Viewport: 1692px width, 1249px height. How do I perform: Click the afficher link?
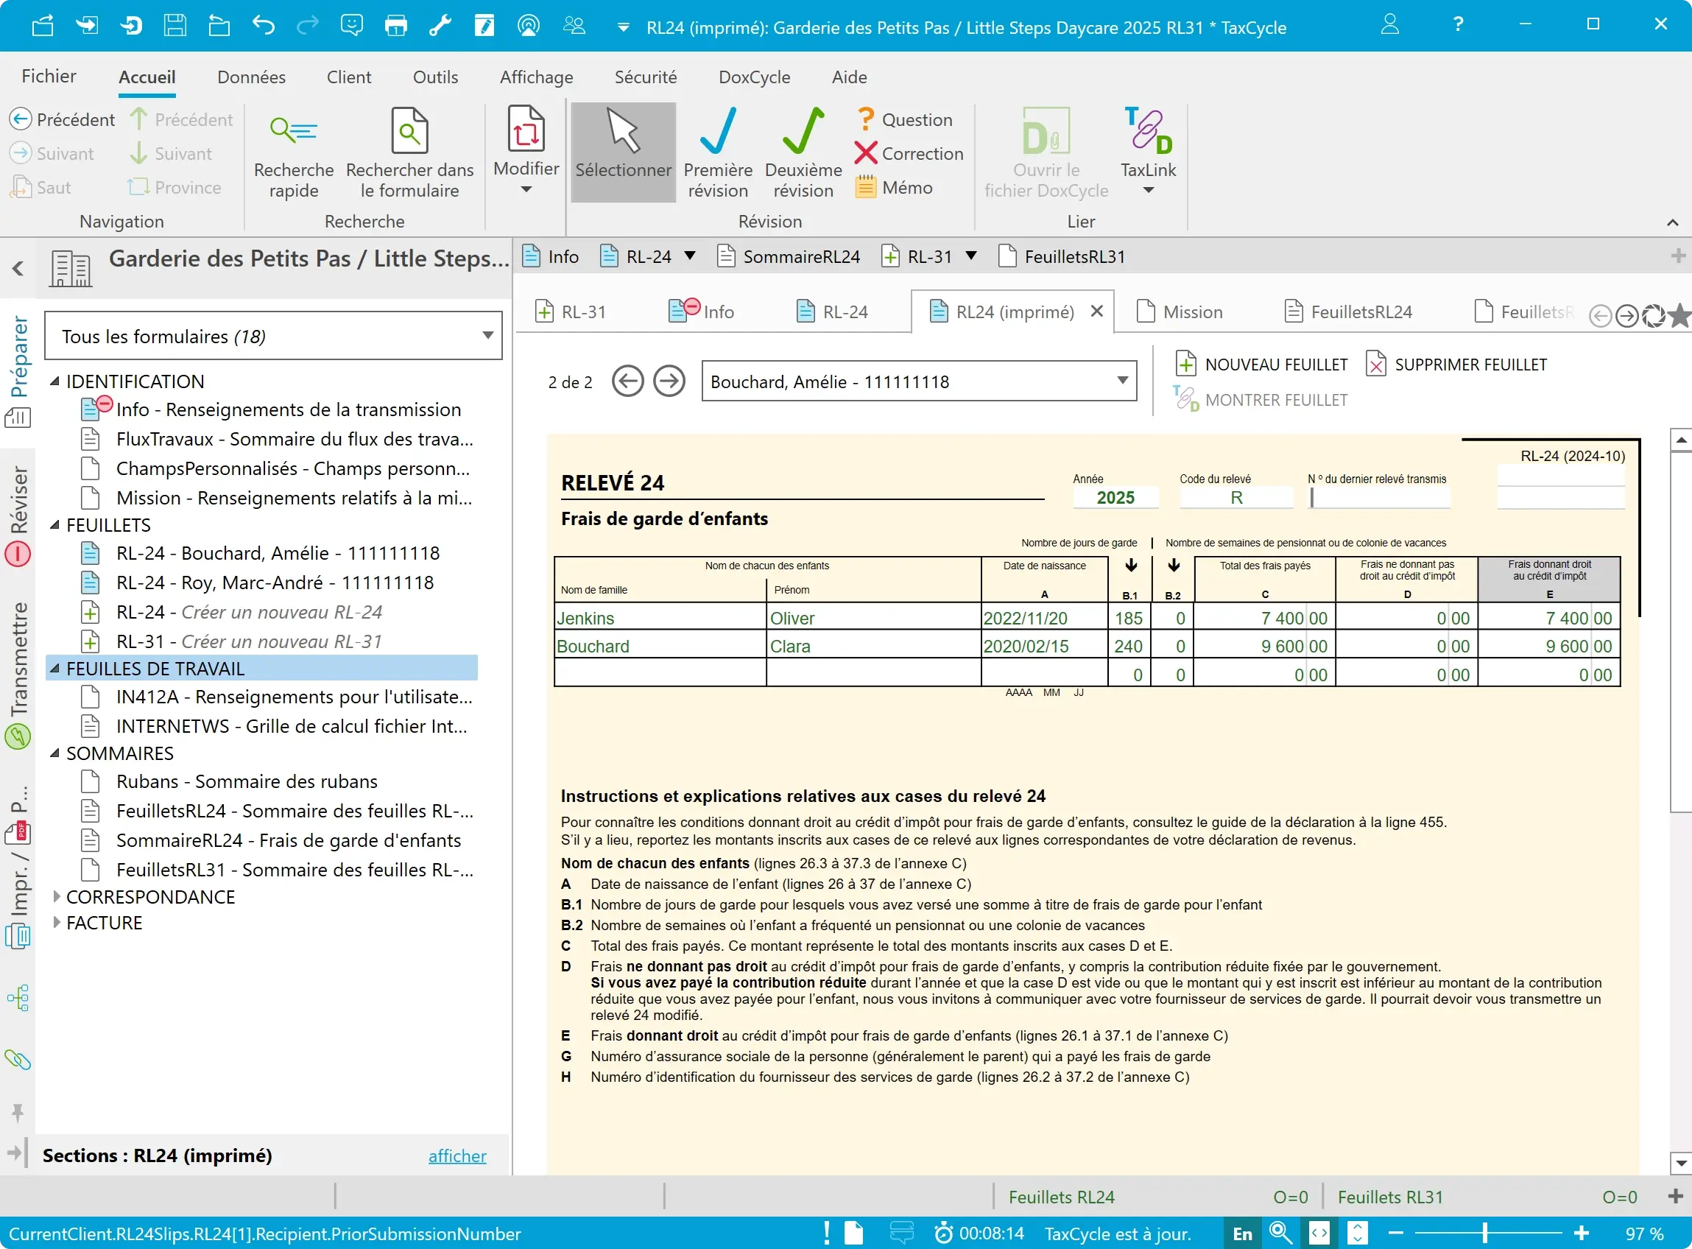coord(457,1155)
